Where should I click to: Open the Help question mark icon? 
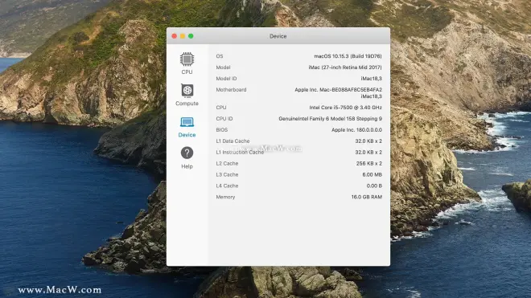tap(187, 153)
